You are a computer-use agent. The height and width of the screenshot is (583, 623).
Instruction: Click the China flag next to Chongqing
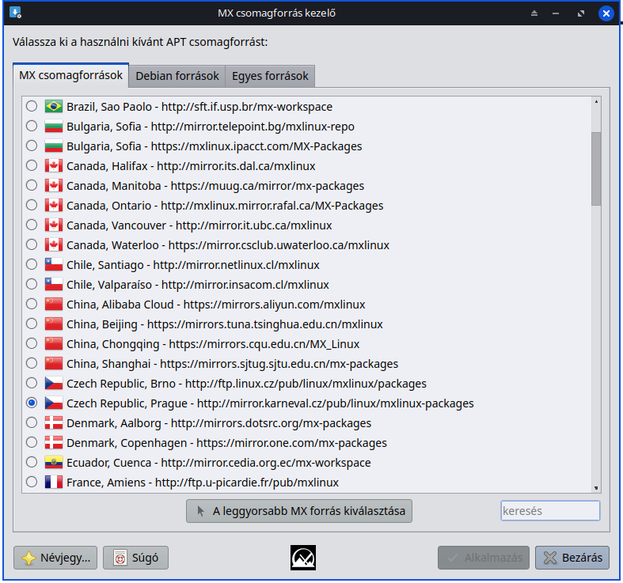(x=54, y=343)
